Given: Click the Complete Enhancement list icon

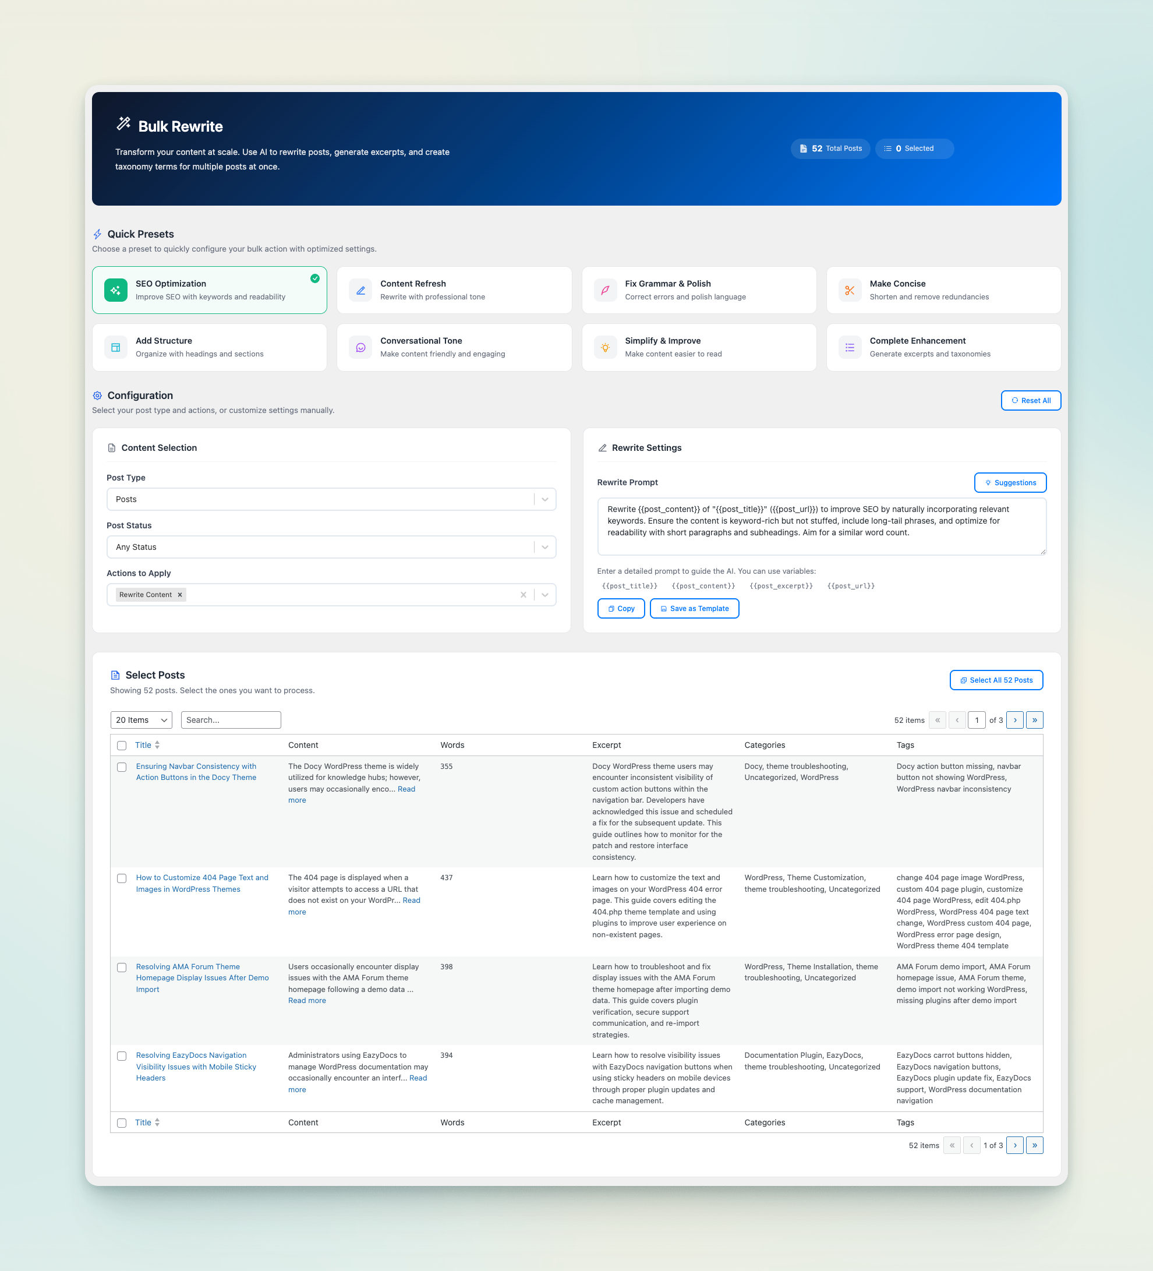Looking at the screenshot, I should [850, 347].
